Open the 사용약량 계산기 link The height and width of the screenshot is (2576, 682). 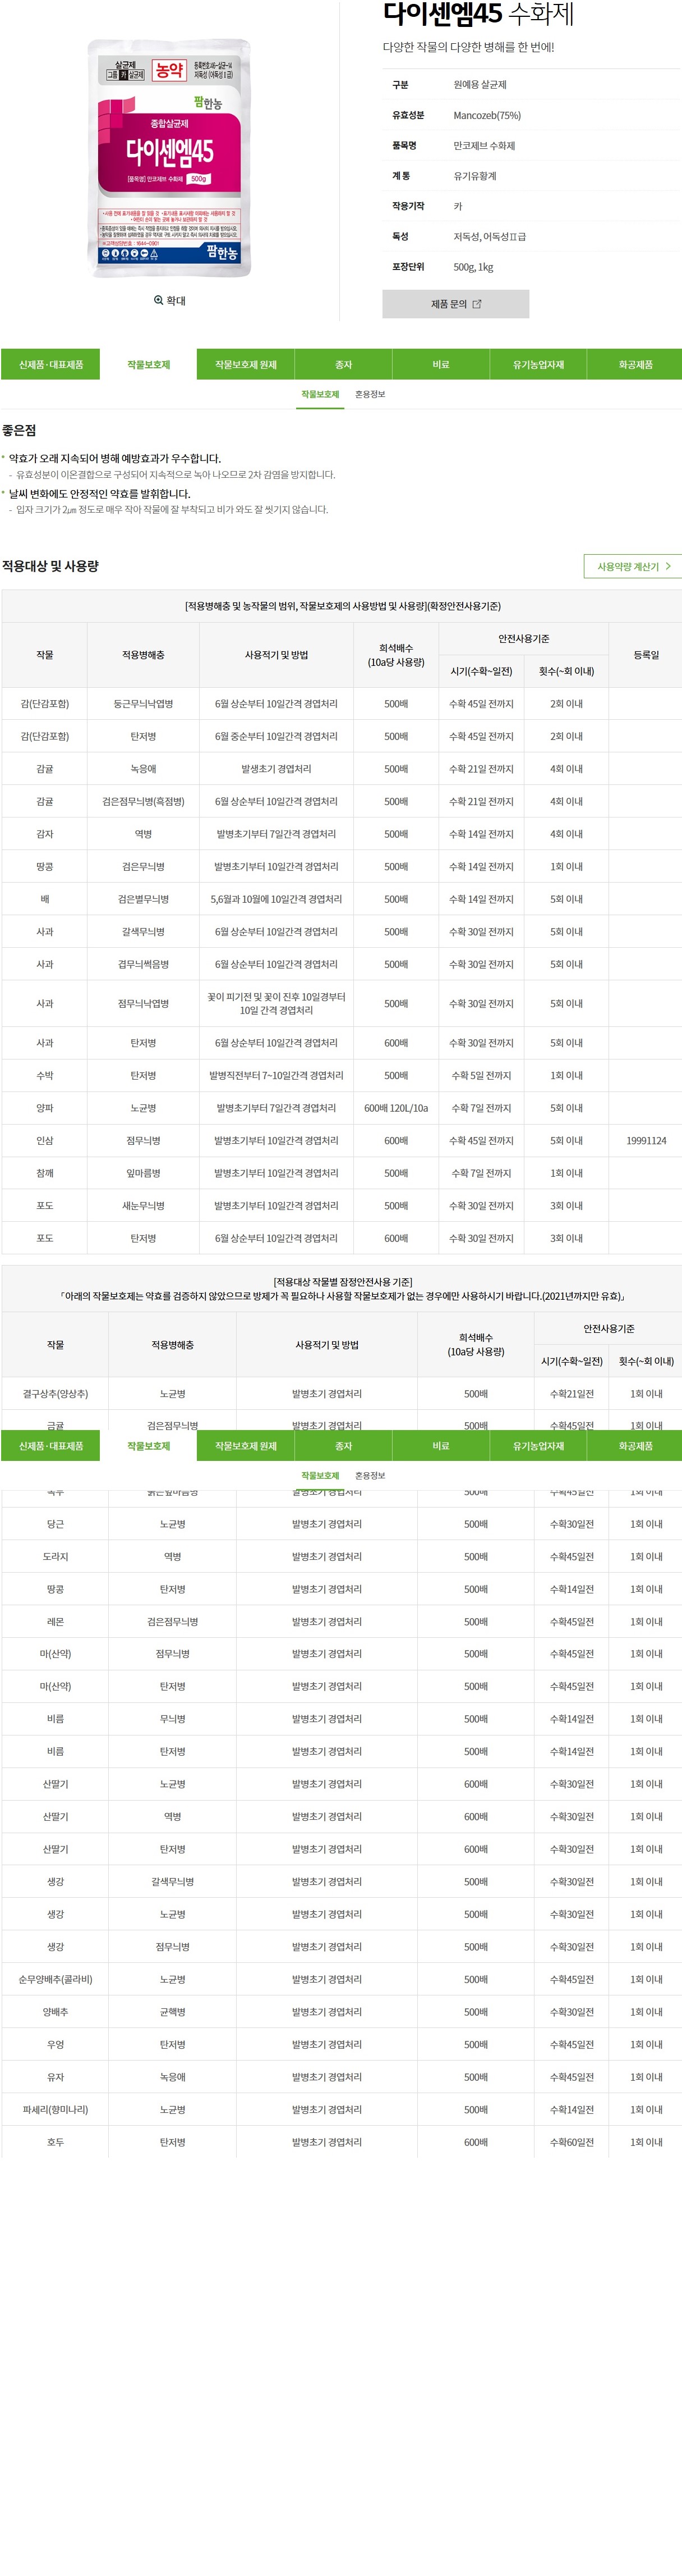[x=633, y=566]
